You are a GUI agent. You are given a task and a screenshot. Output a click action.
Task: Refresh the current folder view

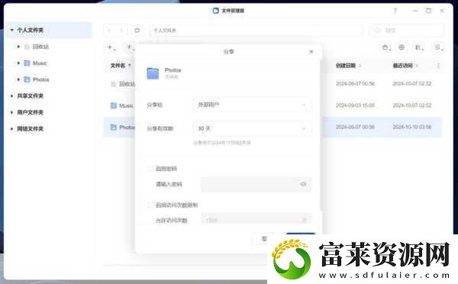tap(137, 31)
